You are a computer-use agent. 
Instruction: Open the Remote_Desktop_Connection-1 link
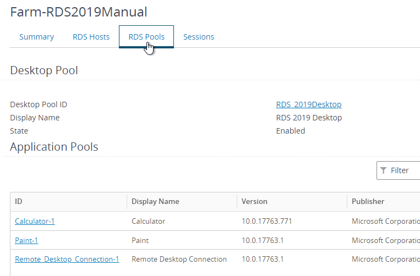point(67,259)
